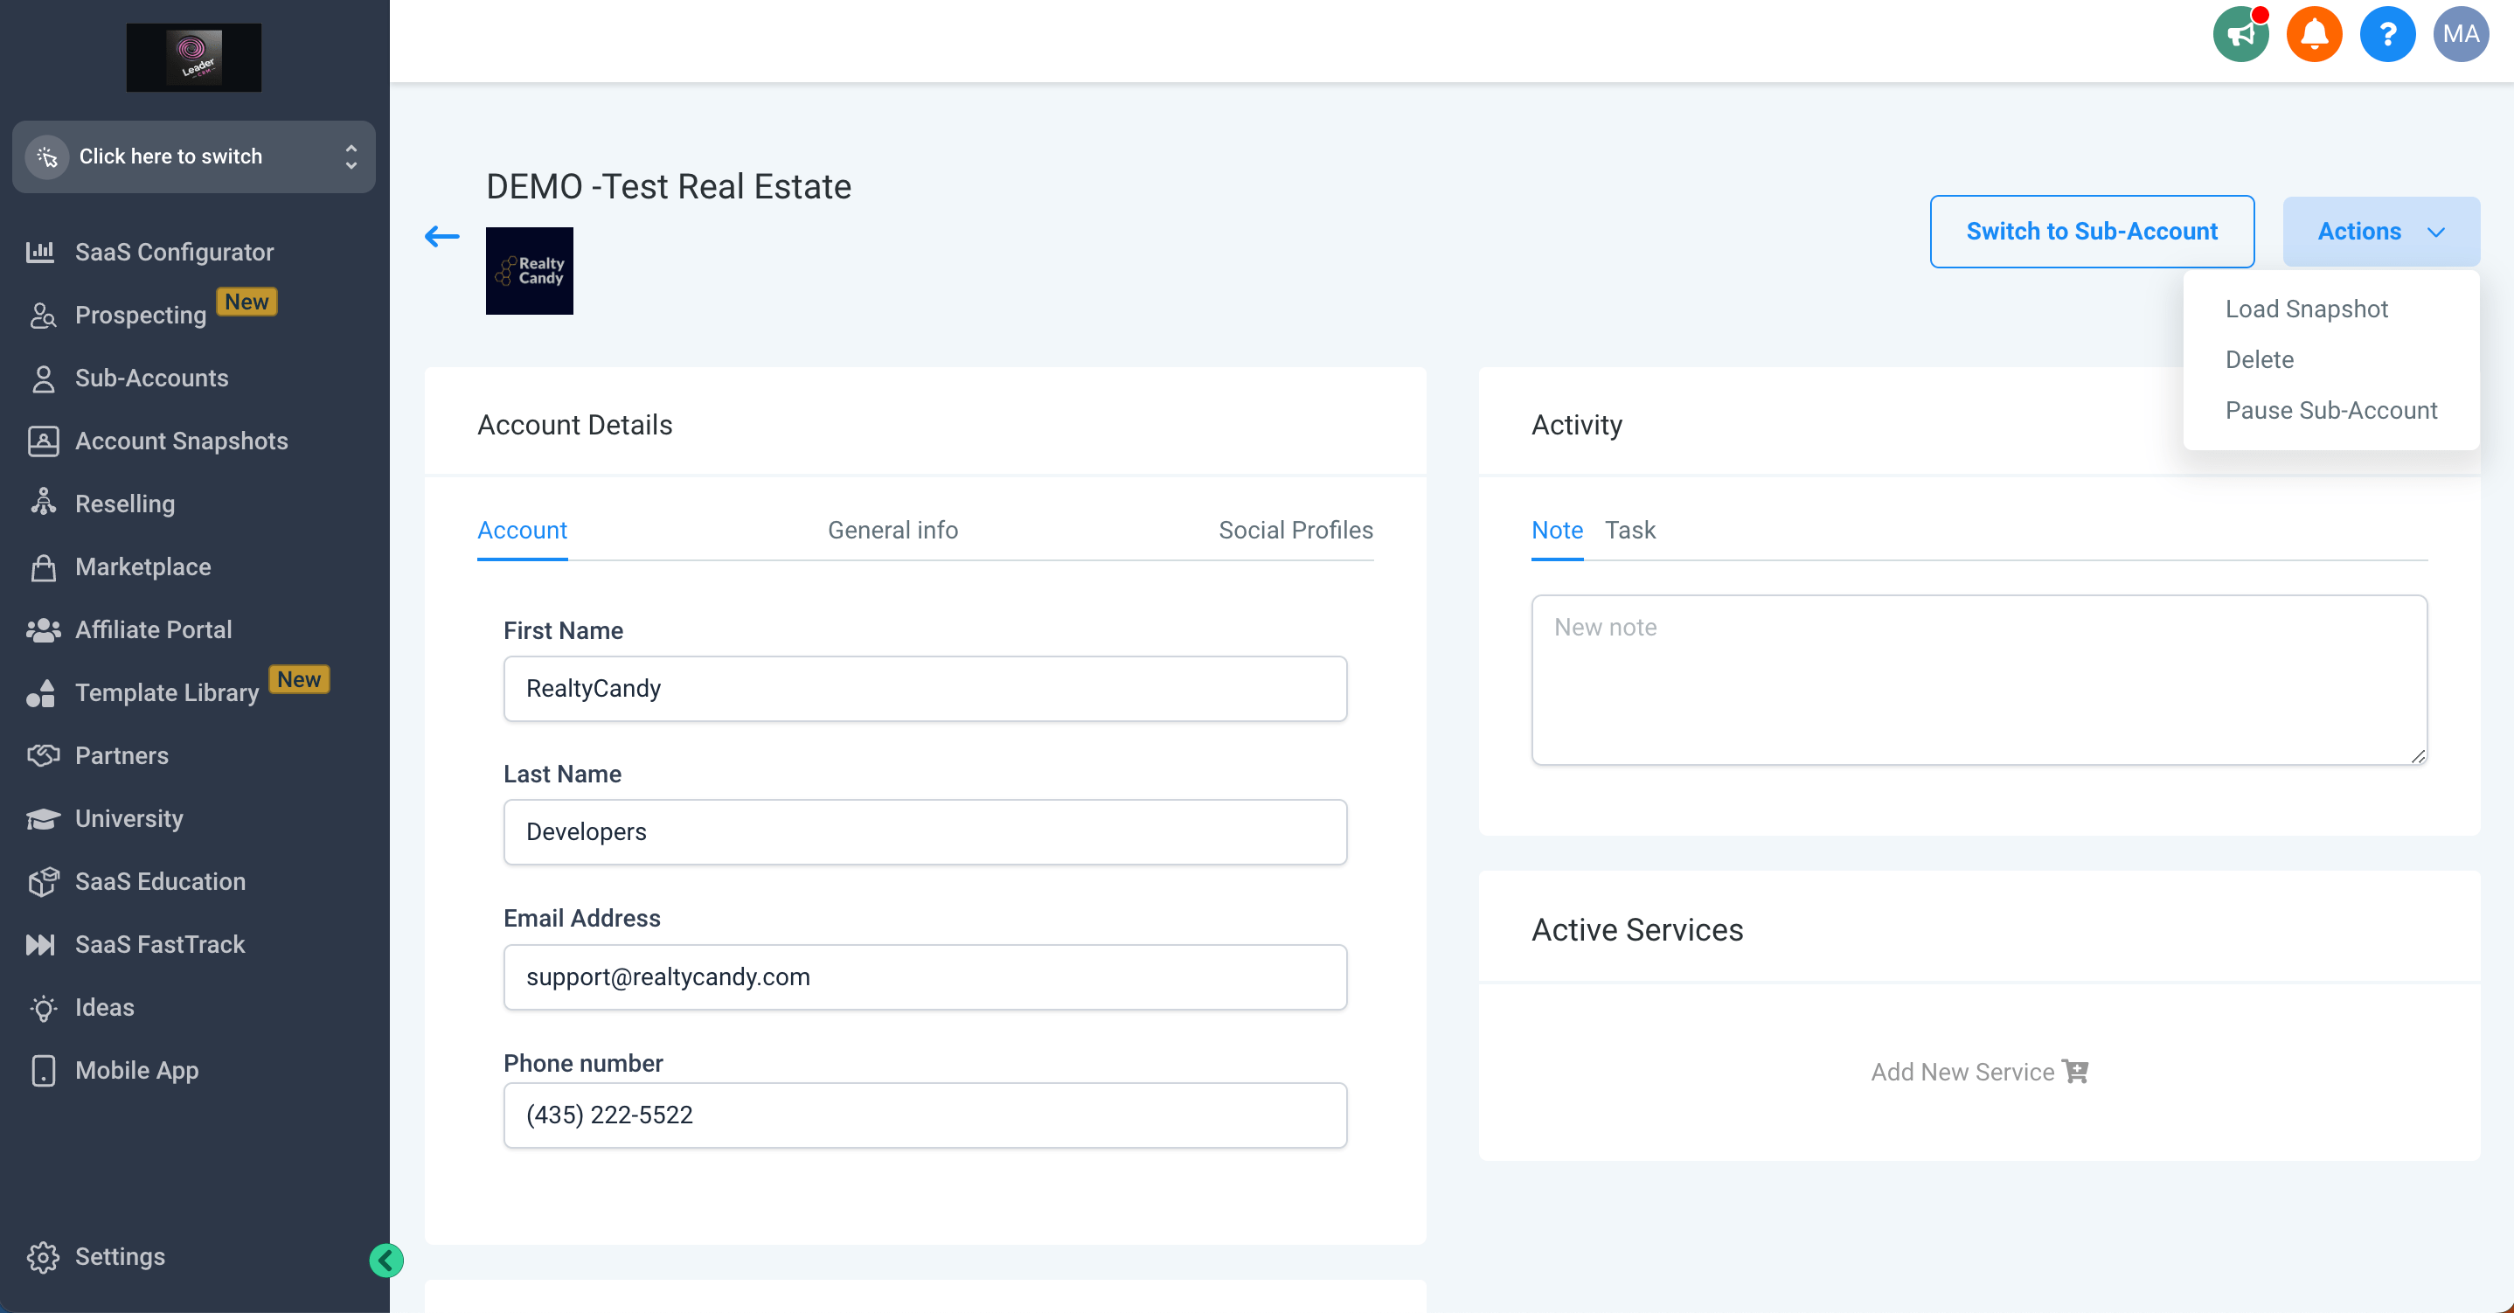
Task: Open Settings via the gear icon
Action: (x=43, y=1257)
